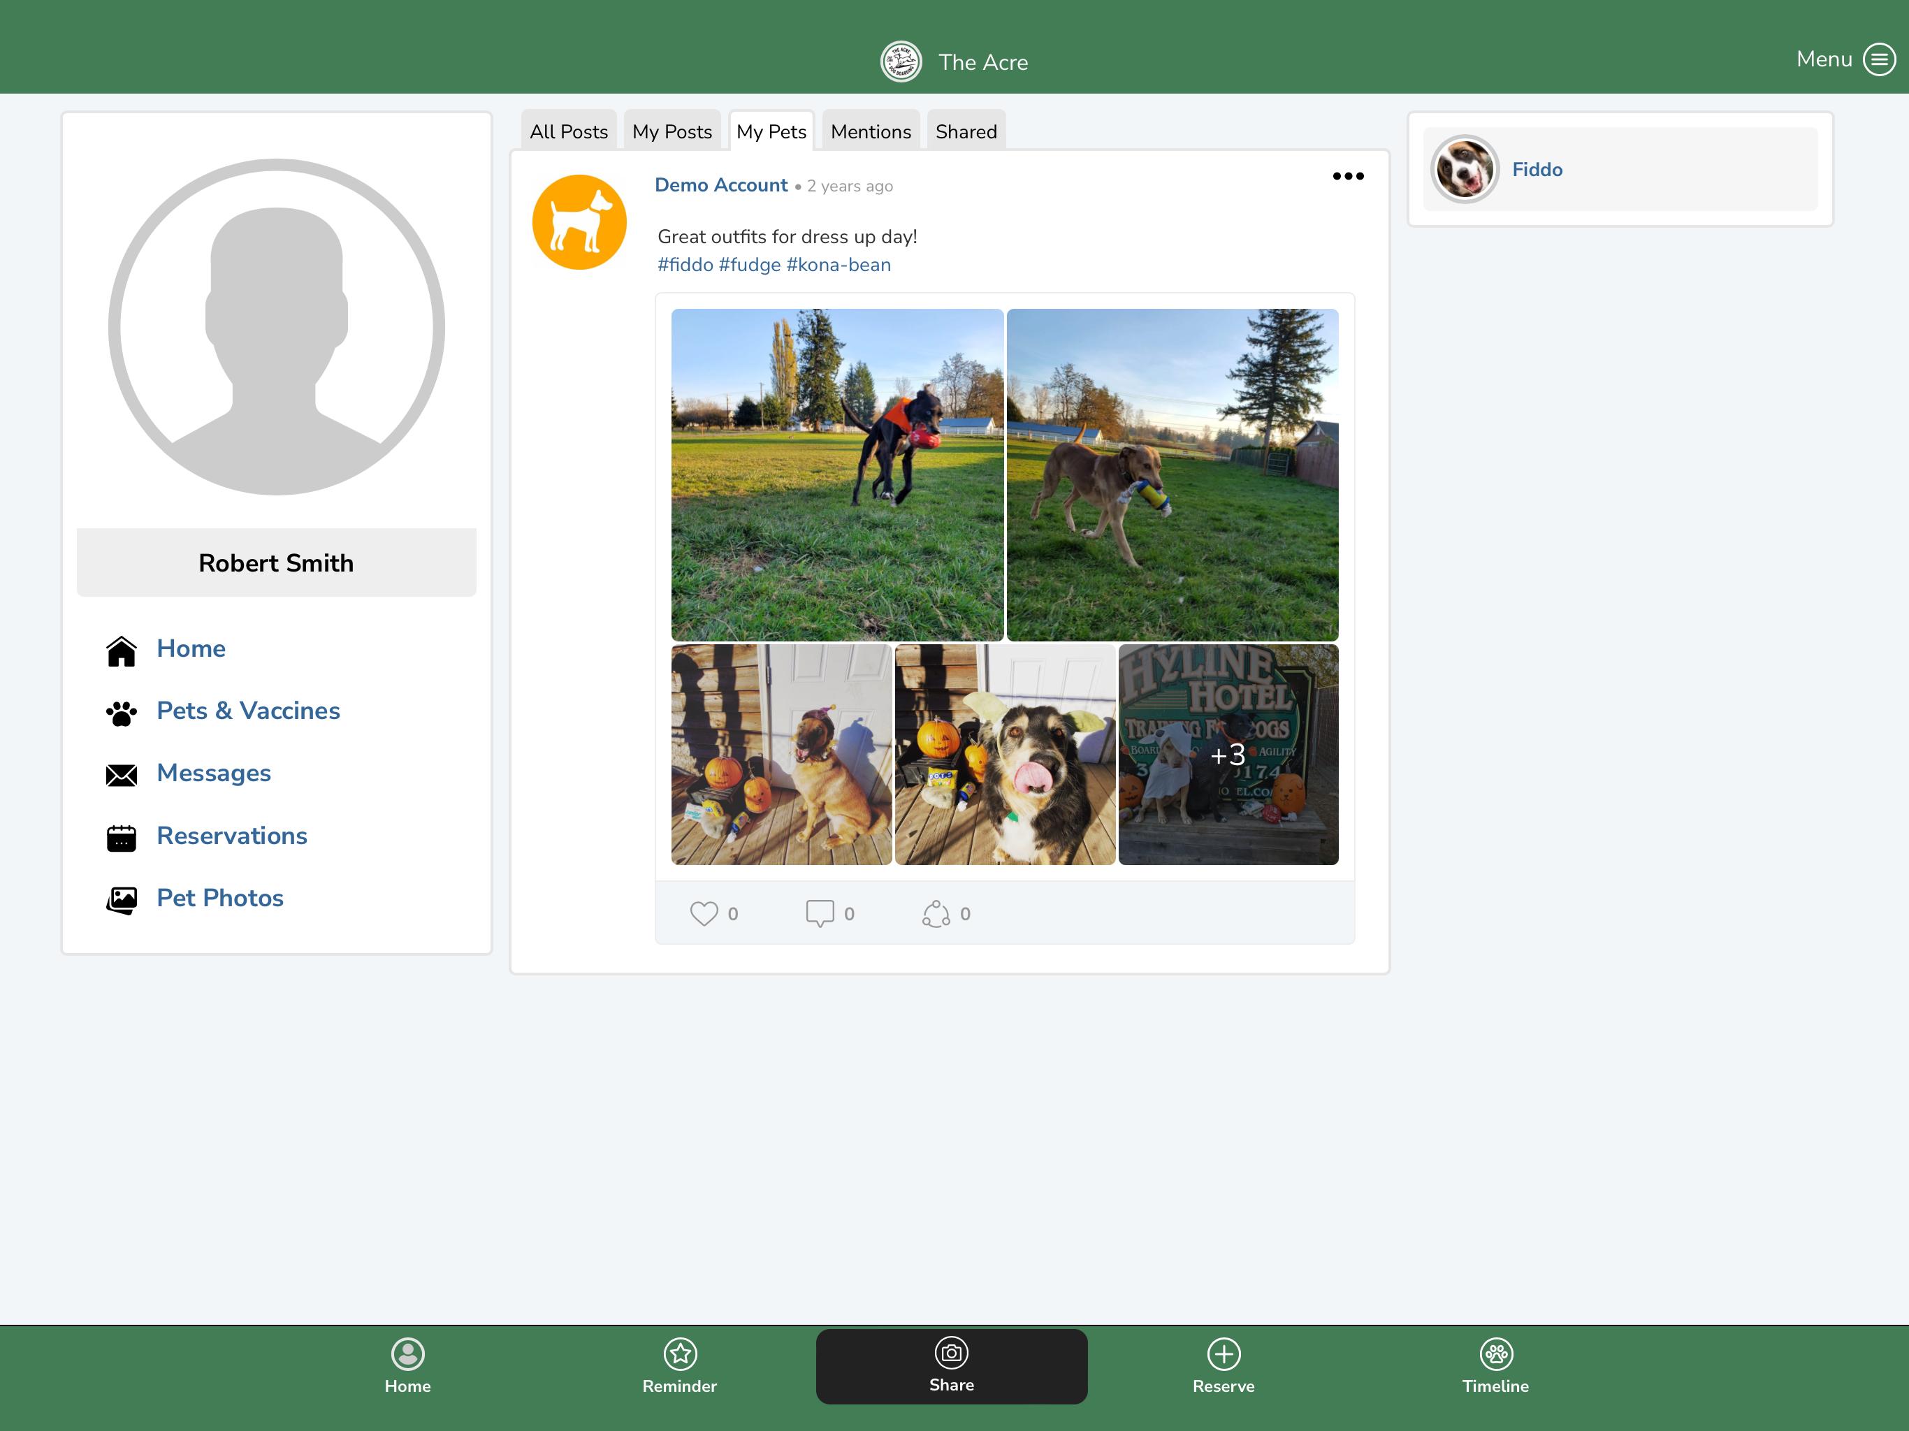
Task: Open photo of dog wearing purple hat
Action: pyautogui.click(x=781, y=755)
